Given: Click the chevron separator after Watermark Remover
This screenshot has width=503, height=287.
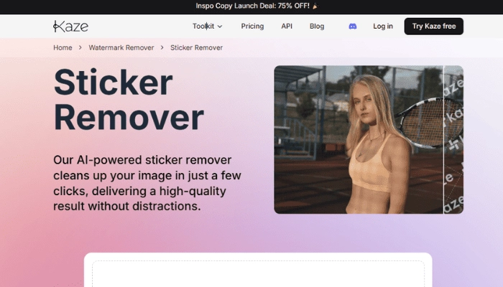Looking at the screenshot, I should pyautogui.click(x=162, y=48).
